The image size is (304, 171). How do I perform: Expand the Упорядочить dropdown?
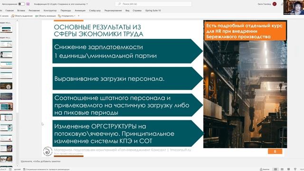(66, 16)
